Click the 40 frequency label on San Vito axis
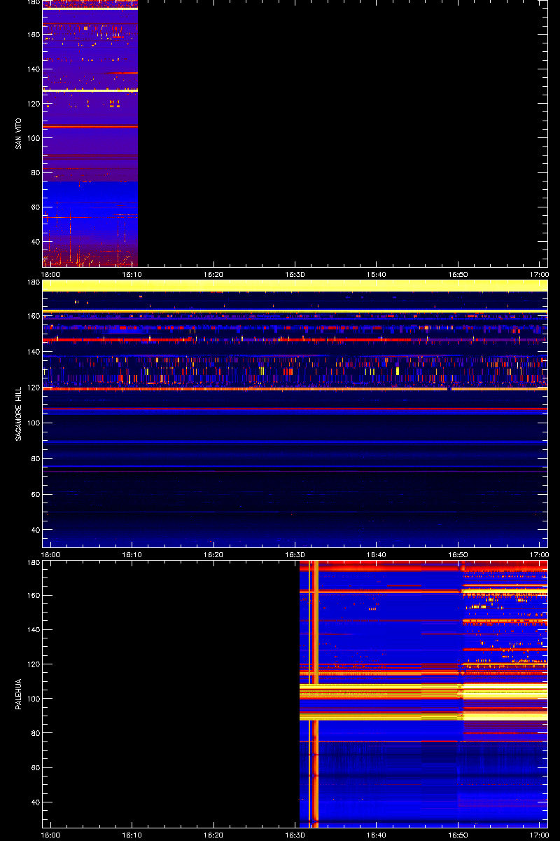 coord(34,241)
